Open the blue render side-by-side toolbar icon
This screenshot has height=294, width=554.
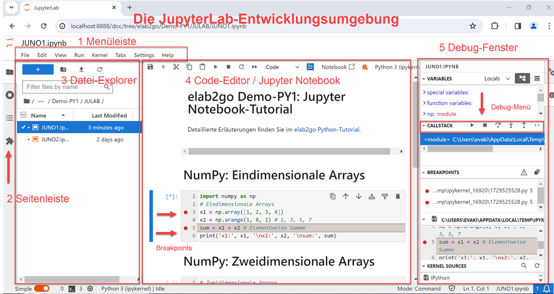310,66
